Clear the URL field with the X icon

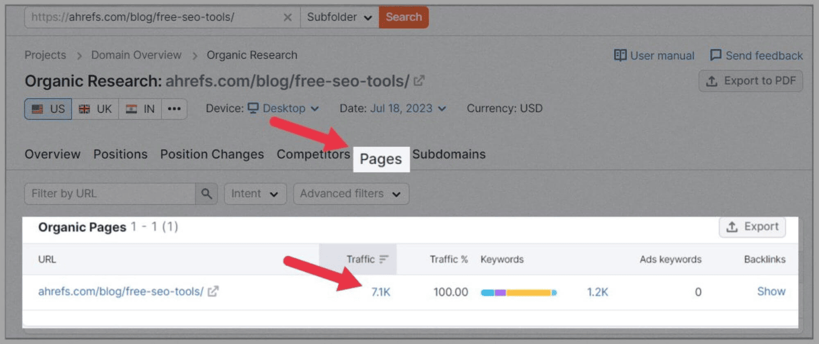point(288,17)
